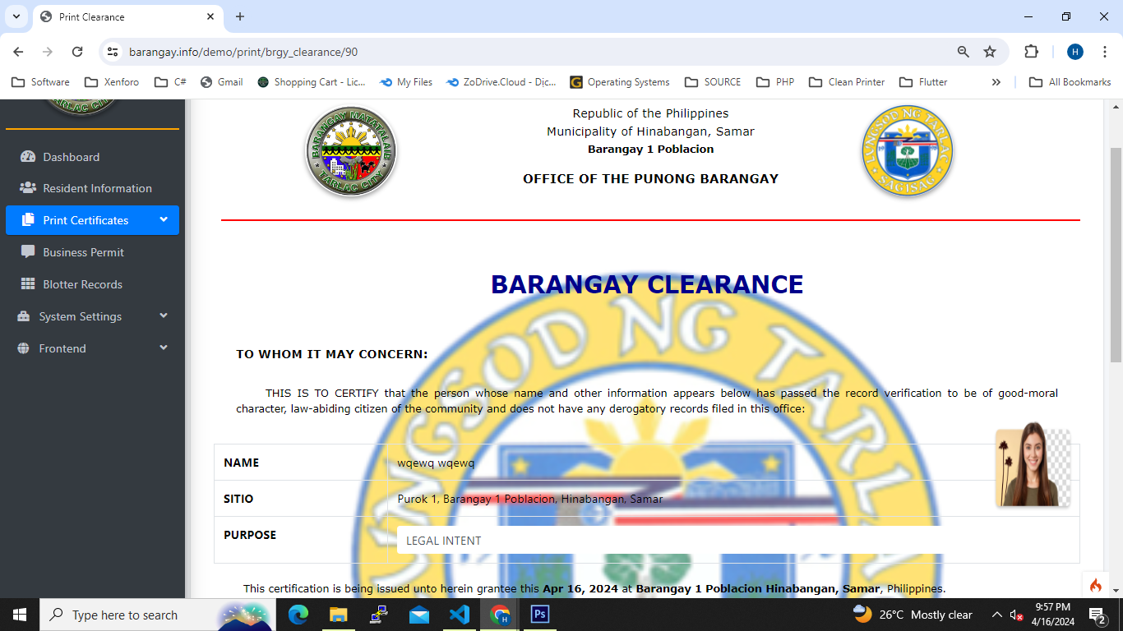1123x631 pixels.
Task: Click the System Settings gears icon
Action: coord(23,316)
